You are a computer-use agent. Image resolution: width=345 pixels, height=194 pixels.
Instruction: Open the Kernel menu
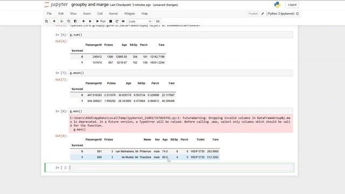[113, 13]
